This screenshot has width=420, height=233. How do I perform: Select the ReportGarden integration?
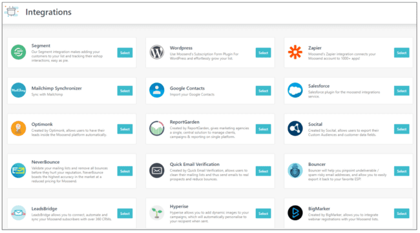(263, 129)
